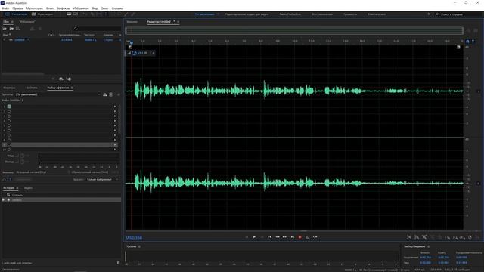Toggle effect slot 9 power button
Viewport: 484px width, 272px height.
[9, 144]
